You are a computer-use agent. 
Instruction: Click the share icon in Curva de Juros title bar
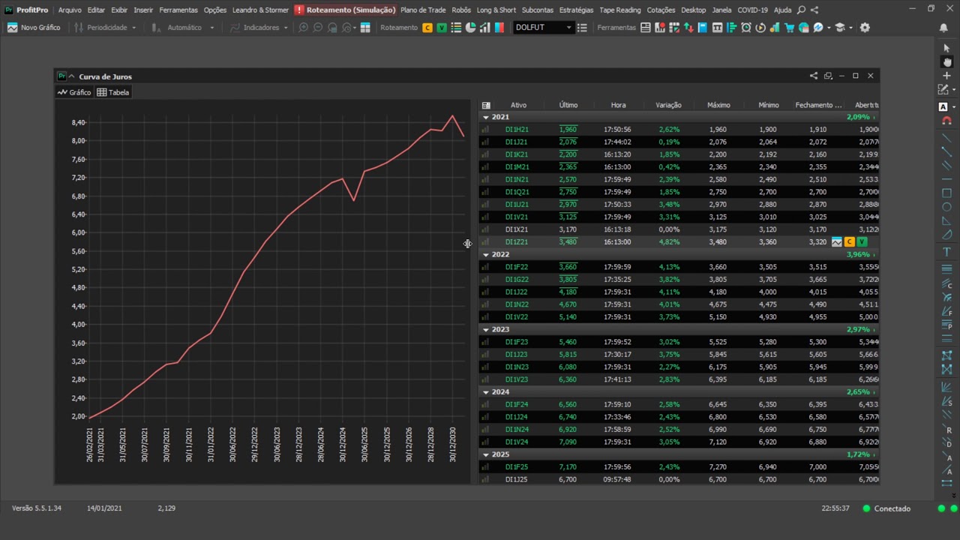pos(814,76)
